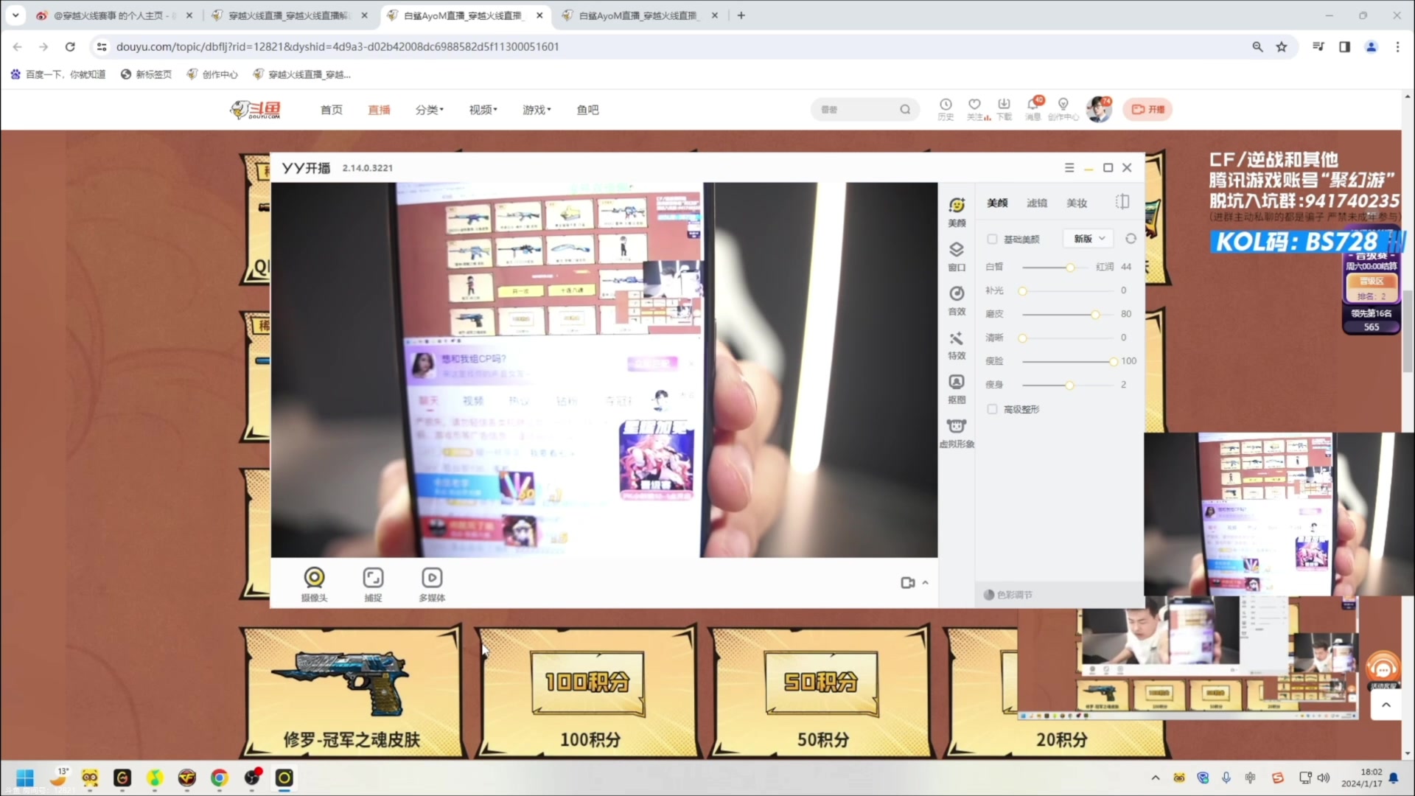Enable the 基础美颜 checkbox
The width and height of the screenshot is (1415, 796).
(x=992, y=239)
